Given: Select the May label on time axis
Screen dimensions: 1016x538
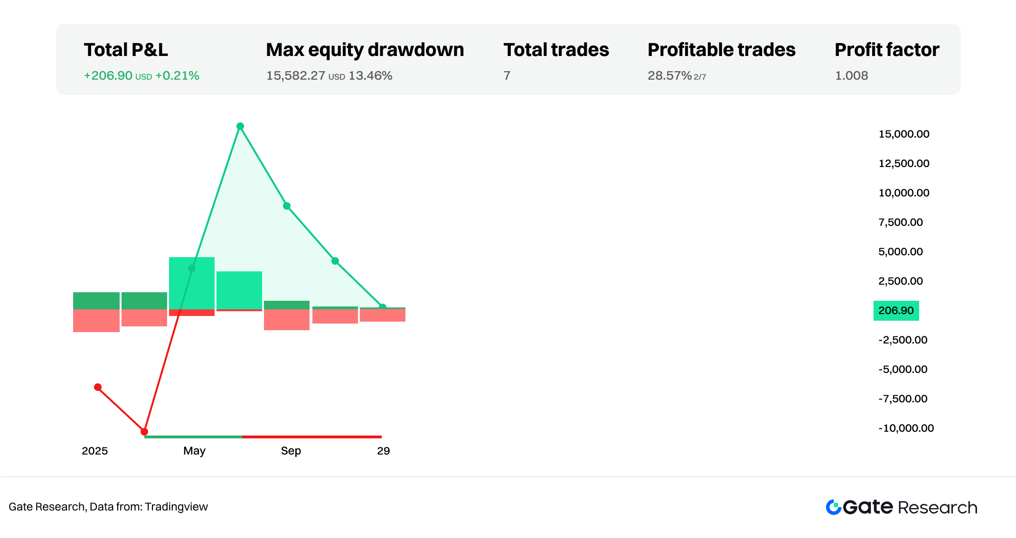Looking at the screenshot, I should pyautogui.click(x=194, y=451).
